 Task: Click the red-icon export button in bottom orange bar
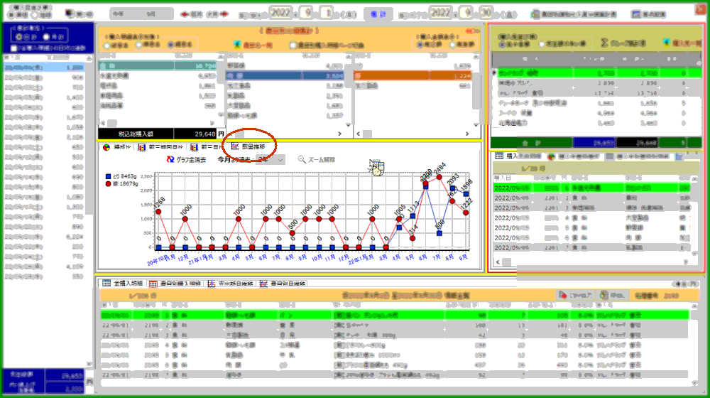(x=575, y=295)
